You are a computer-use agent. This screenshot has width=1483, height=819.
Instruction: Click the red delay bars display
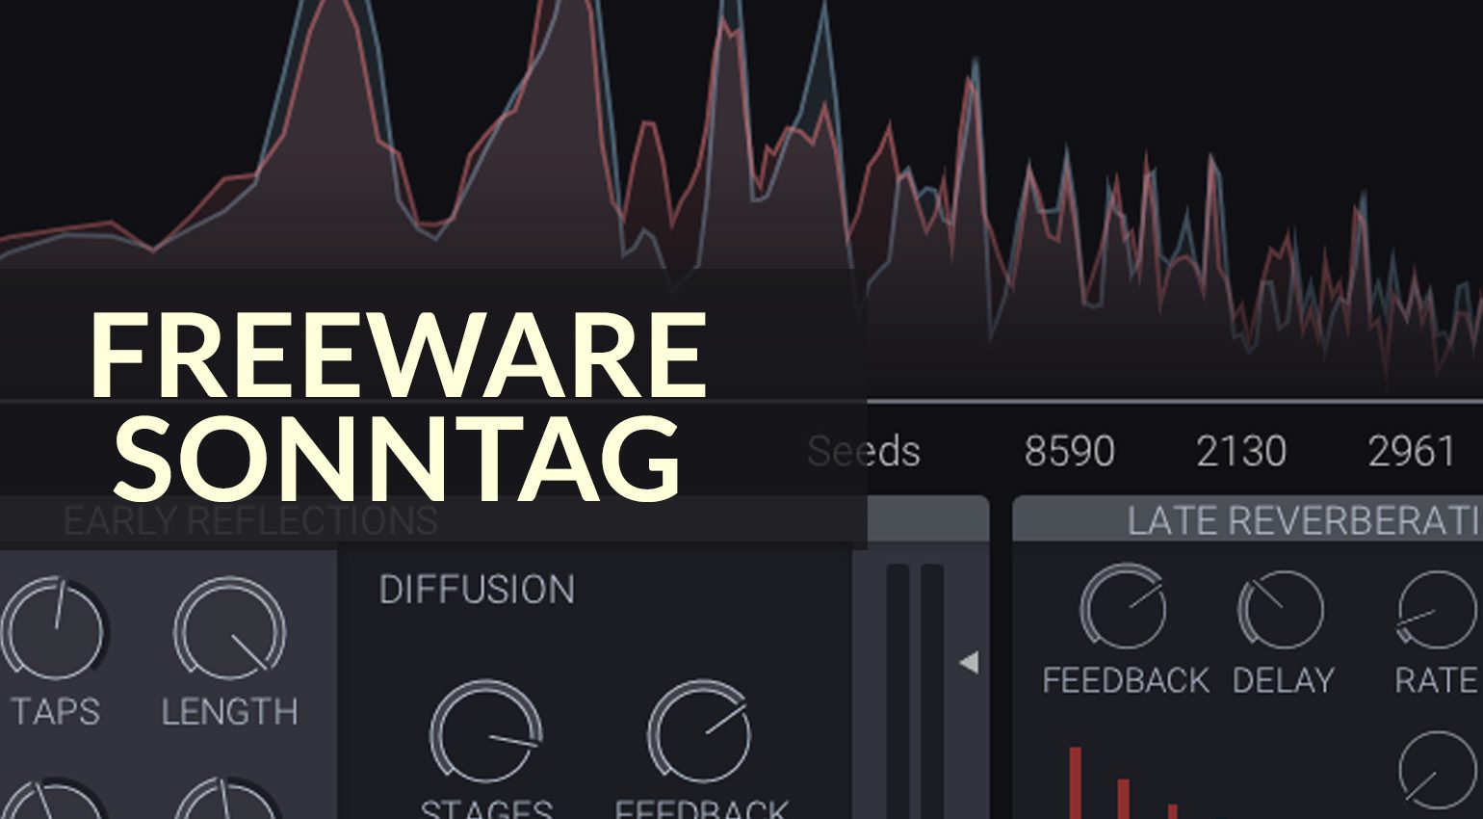click(1123, 782)
